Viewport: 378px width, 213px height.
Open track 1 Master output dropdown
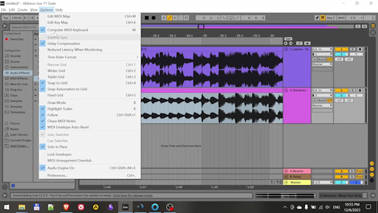point(322,65)
